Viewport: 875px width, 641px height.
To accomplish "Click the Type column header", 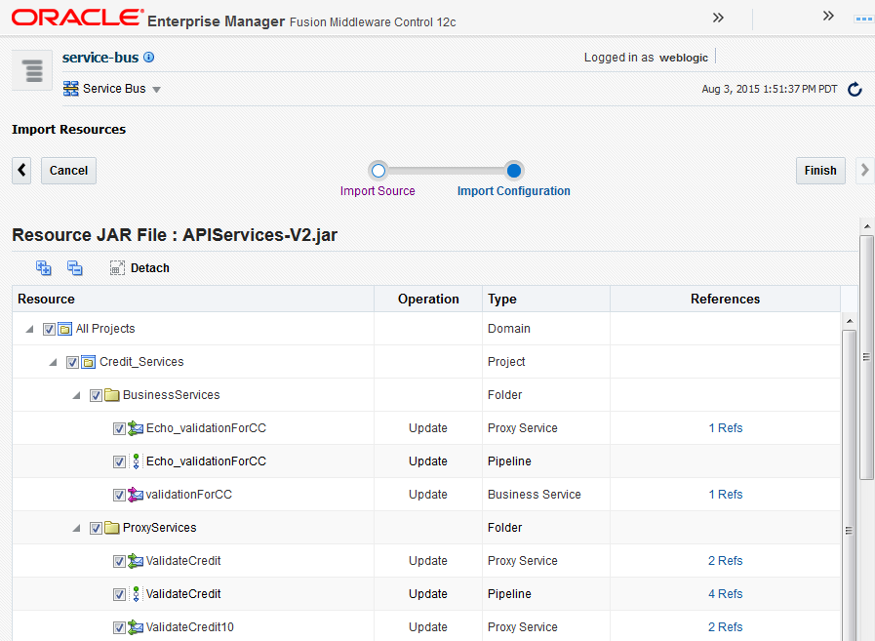I will click(546, 299).
